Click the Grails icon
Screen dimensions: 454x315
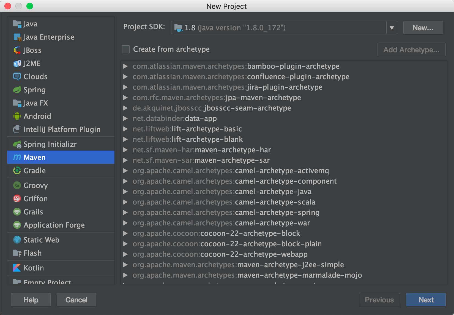point(17,212)
